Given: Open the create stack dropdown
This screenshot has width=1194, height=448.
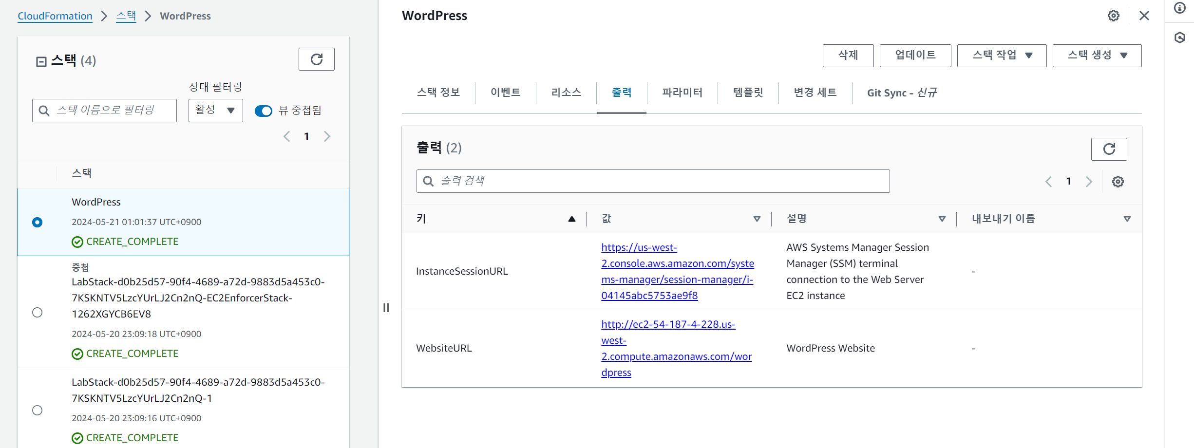Looking at the screenshot, I should point(1097,56).
